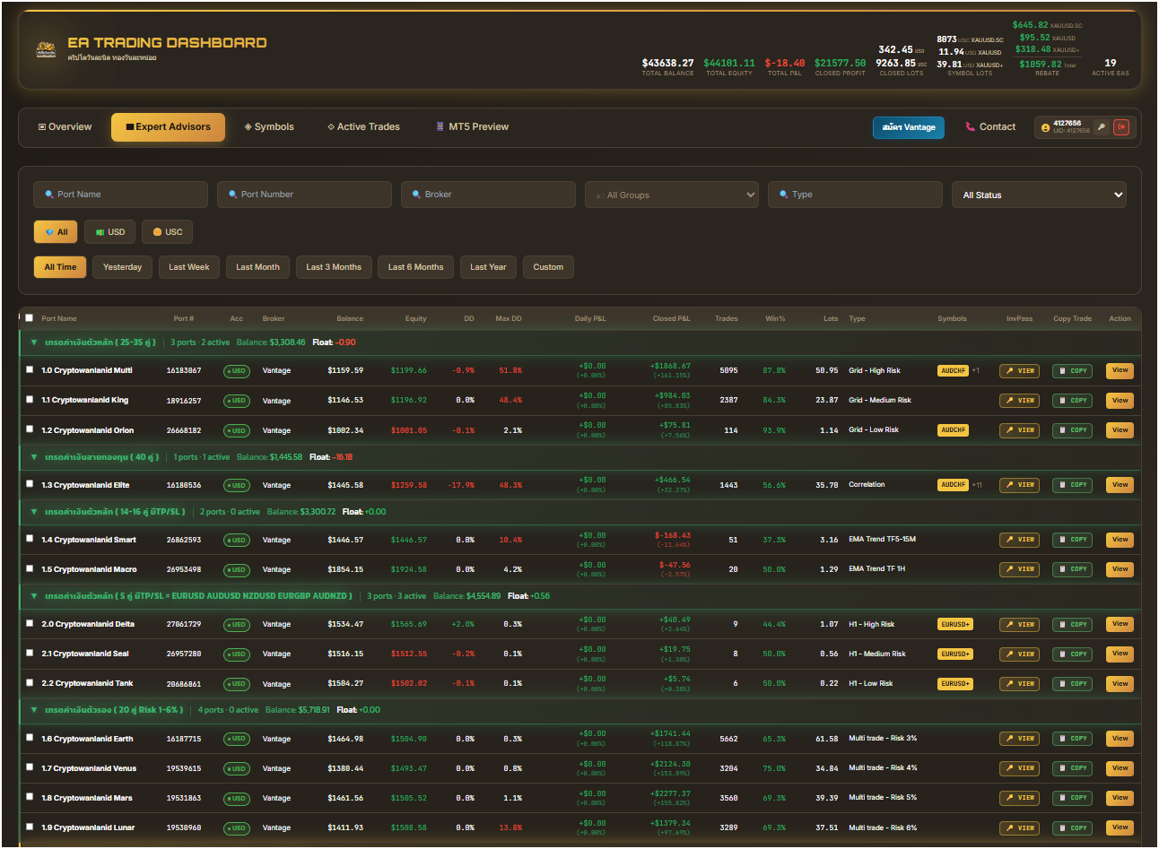
Task: Select the Custom date range button
Action: tap(548, 267)
